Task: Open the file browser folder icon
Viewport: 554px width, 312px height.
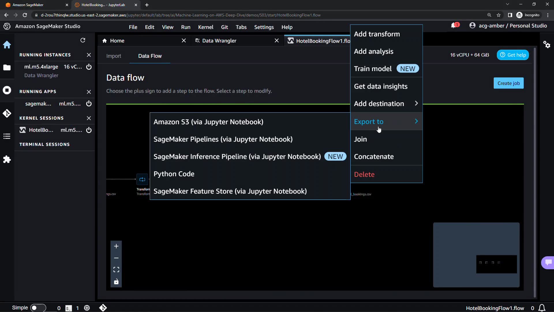Action: pos(7,68)
